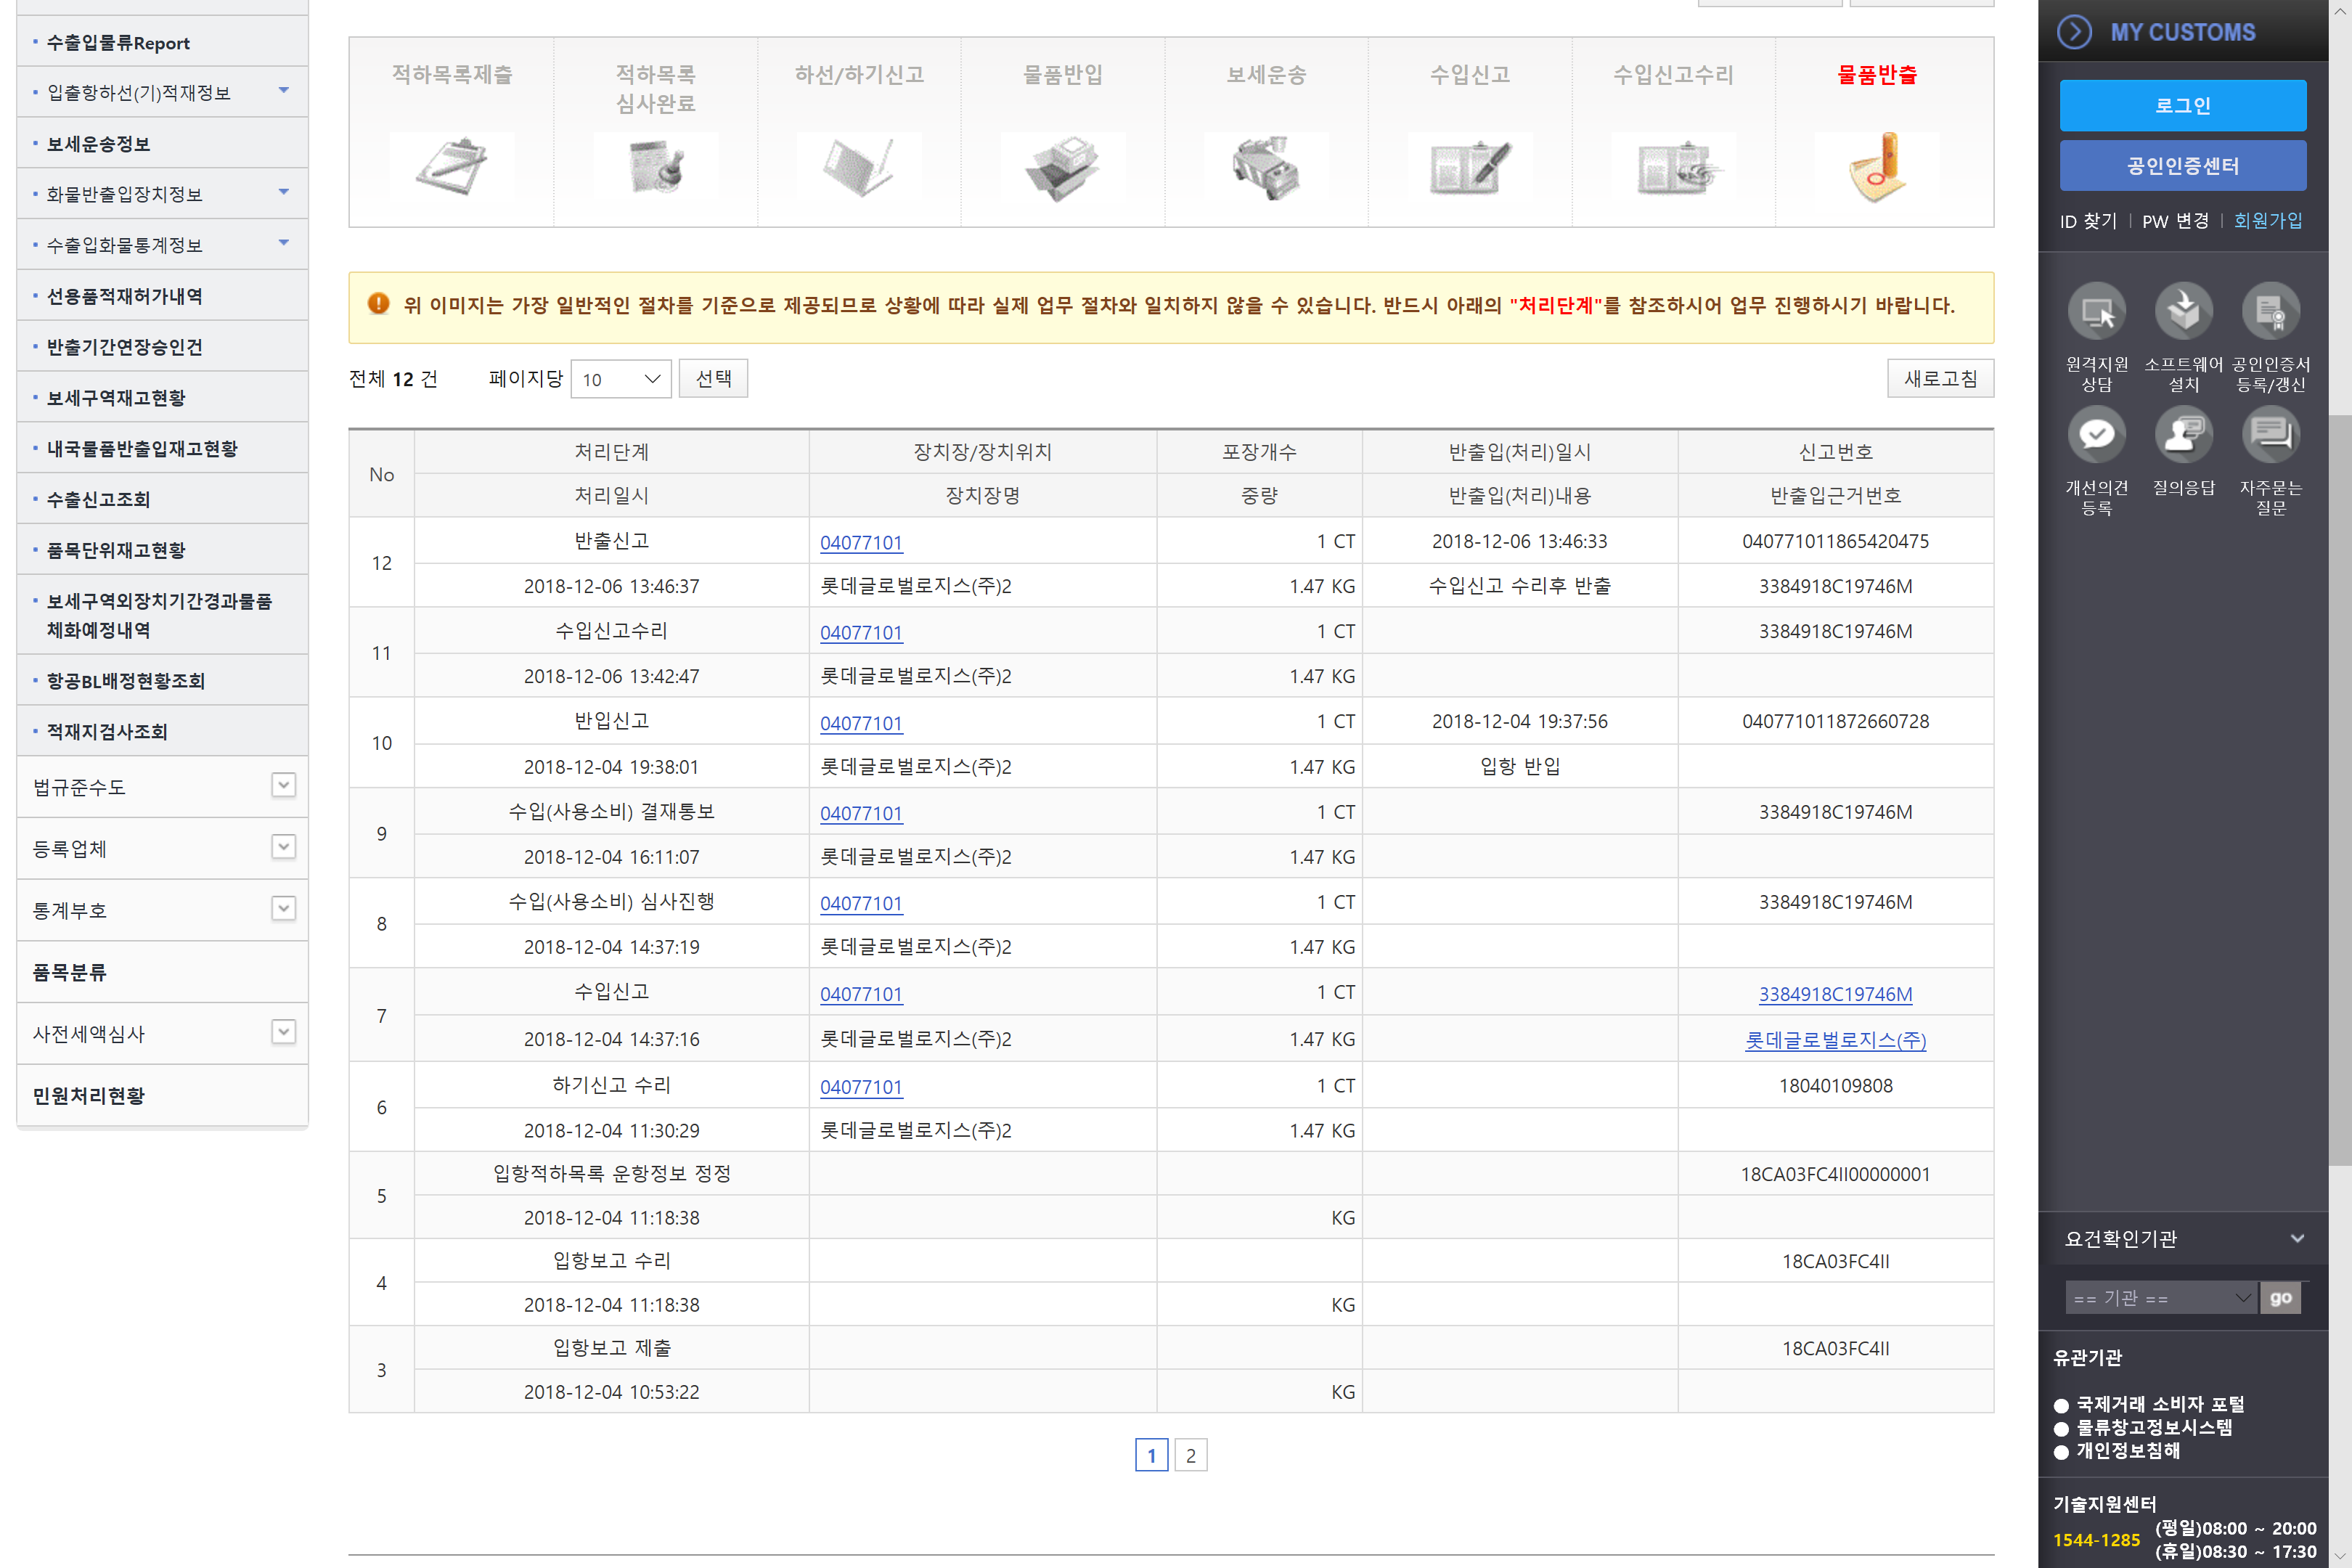This screenshot has width=2352, height=1568.
Task: Click the go button
Action: (2280, 1298)
